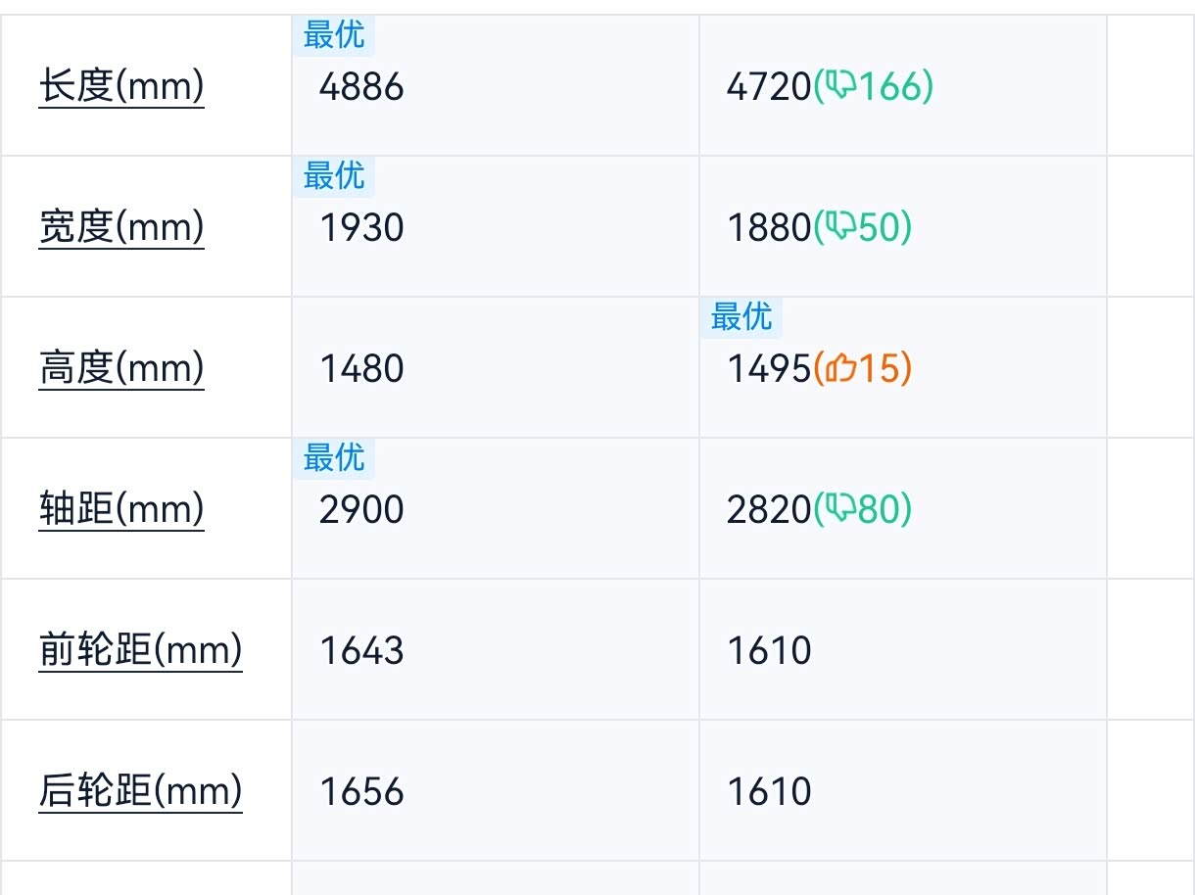The width and height of the screenshot is (1195, 895).
Task: Select the 高度(mm) parameter label
Action: click(121, 369)
